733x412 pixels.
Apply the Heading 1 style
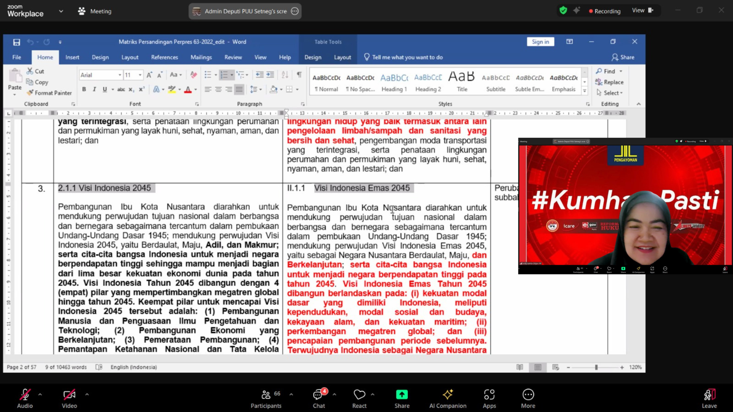394,83
